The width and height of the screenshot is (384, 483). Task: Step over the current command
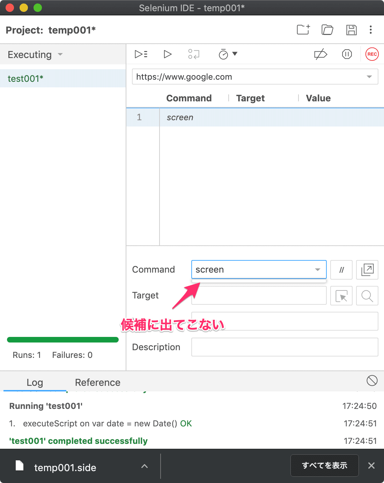(x=194, y=54)
